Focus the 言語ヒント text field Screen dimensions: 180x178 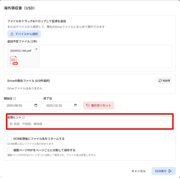point(90,124)
